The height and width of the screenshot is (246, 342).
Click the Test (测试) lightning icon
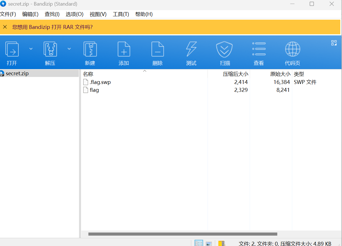[x=191, y=49]
